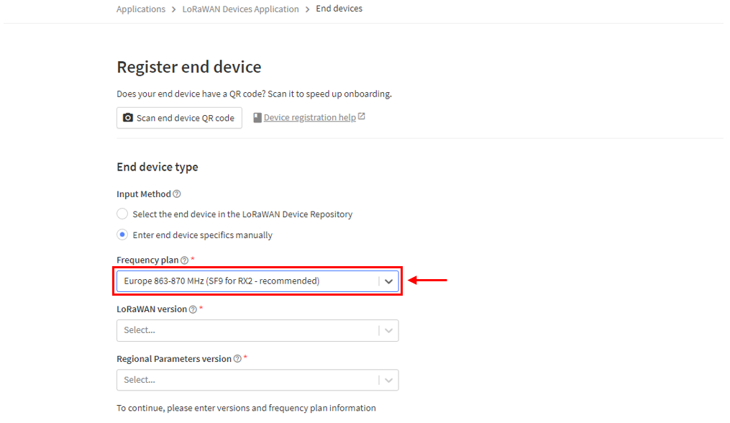Click the external link icon after registration help
Screen dimensions: 730x423
click(x=361, y=117)
